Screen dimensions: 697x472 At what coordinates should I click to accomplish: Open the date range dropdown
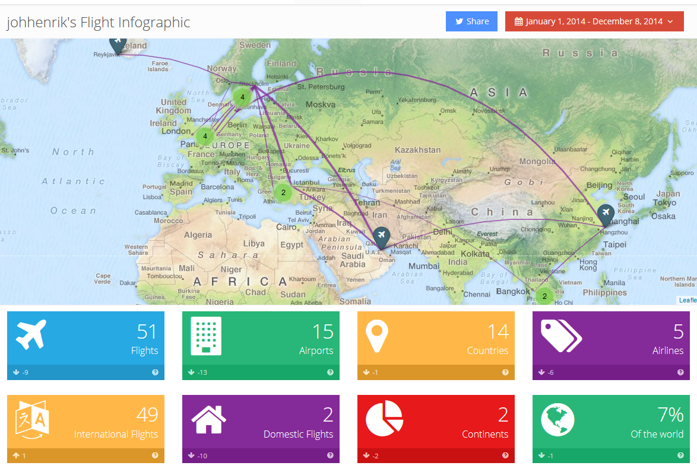click(594, 21)
